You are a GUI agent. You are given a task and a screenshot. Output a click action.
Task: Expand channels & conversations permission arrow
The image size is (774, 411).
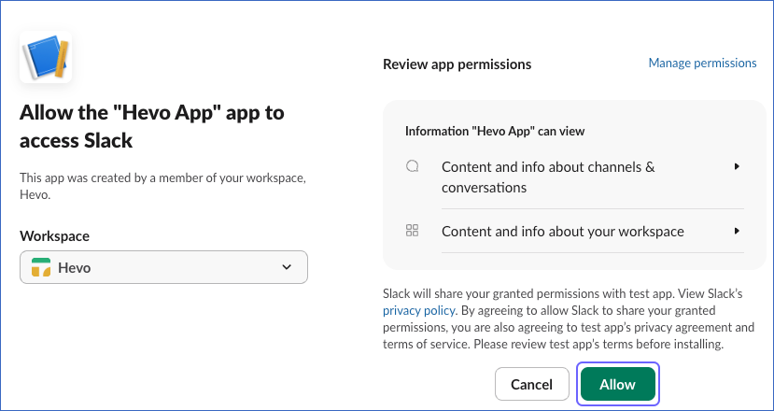click(737, 166)
